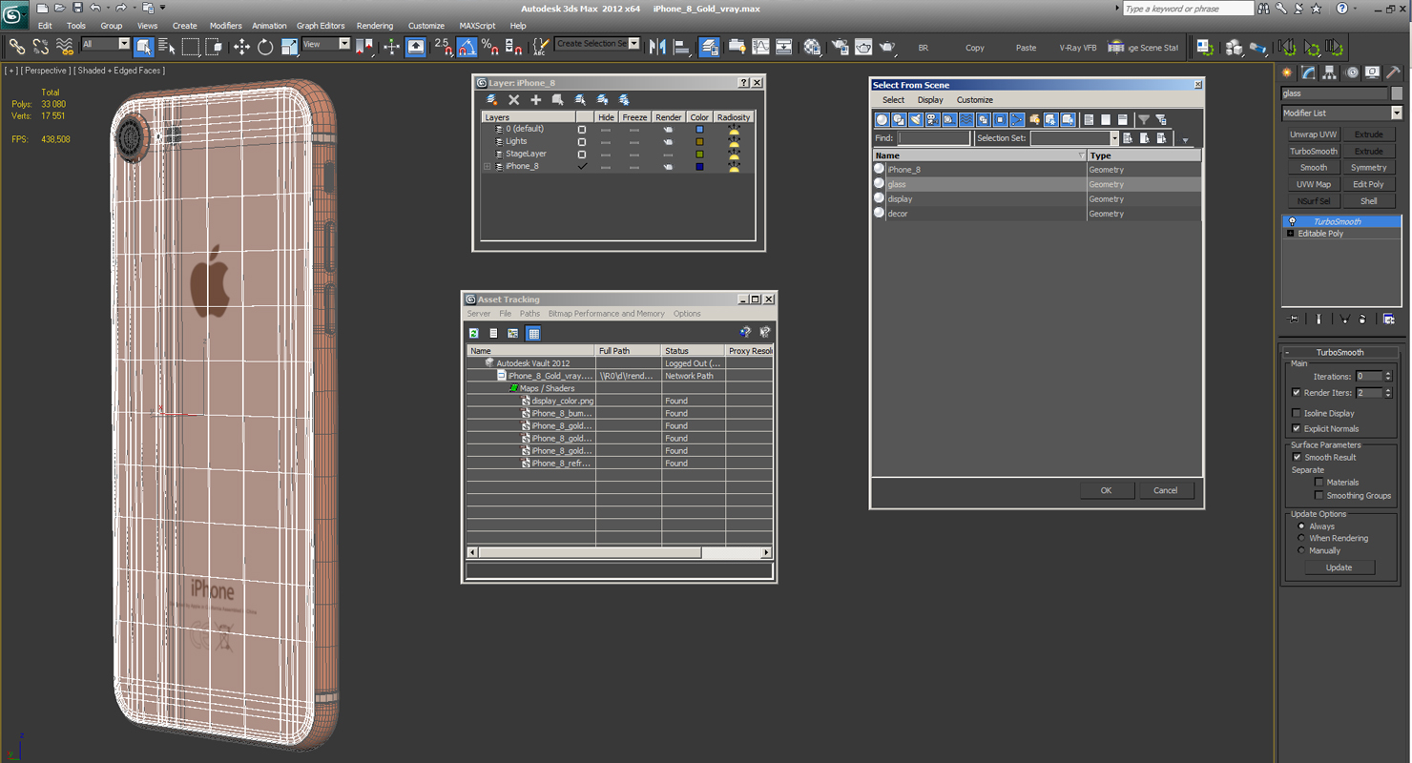The image size is (1412, 763).
Task: Expand Editable Poly in modifier stack
Action: tap(1291, 234)
